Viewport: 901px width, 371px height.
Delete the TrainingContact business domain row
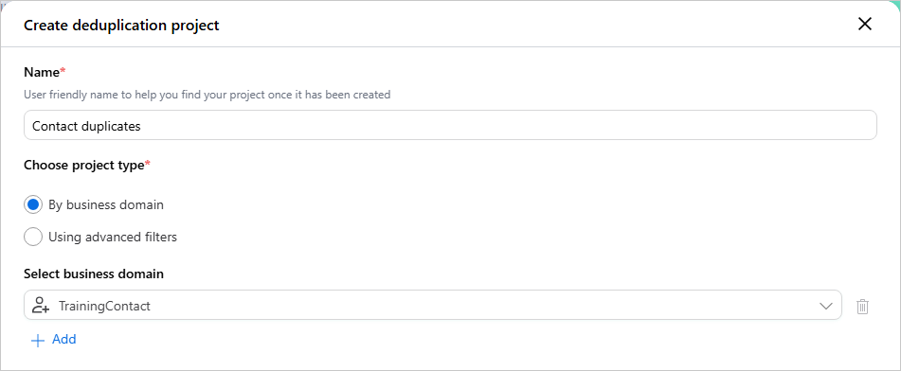(862, 307)
